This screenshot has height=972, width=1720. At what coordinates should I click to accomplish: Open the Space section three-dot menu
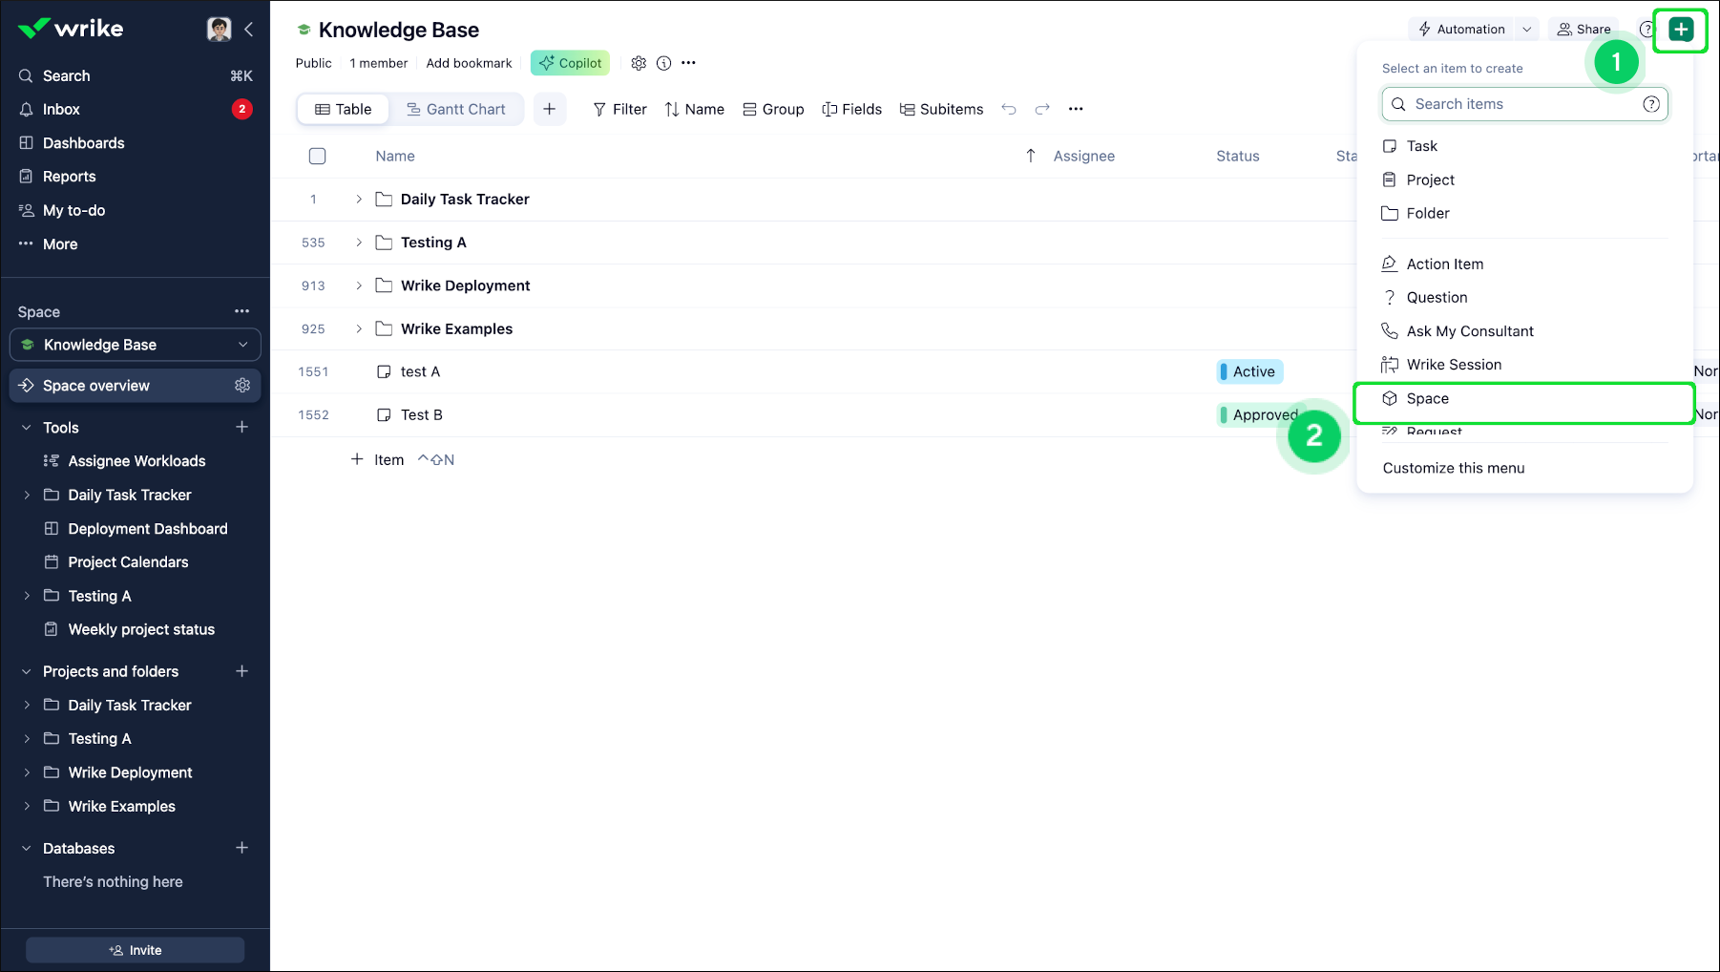pyautogui.click(x=241, y=311)
